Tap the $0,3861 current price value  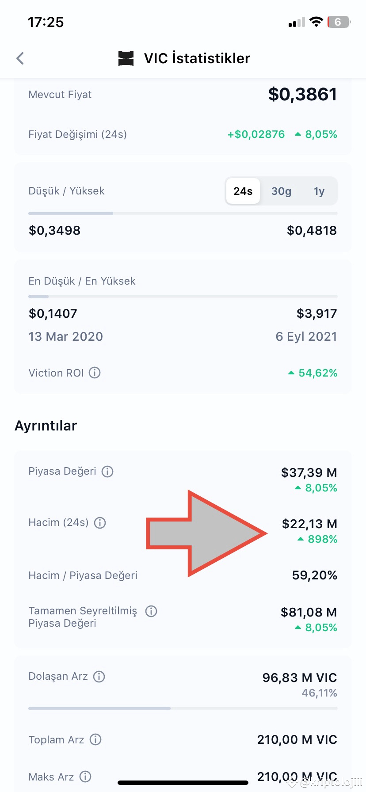[x=303, y=94]
